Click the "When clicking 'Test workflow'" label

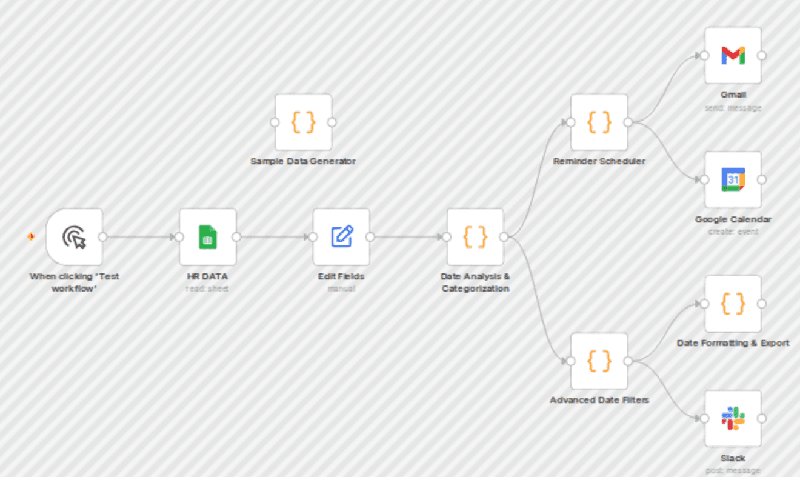tap(75, 282)
